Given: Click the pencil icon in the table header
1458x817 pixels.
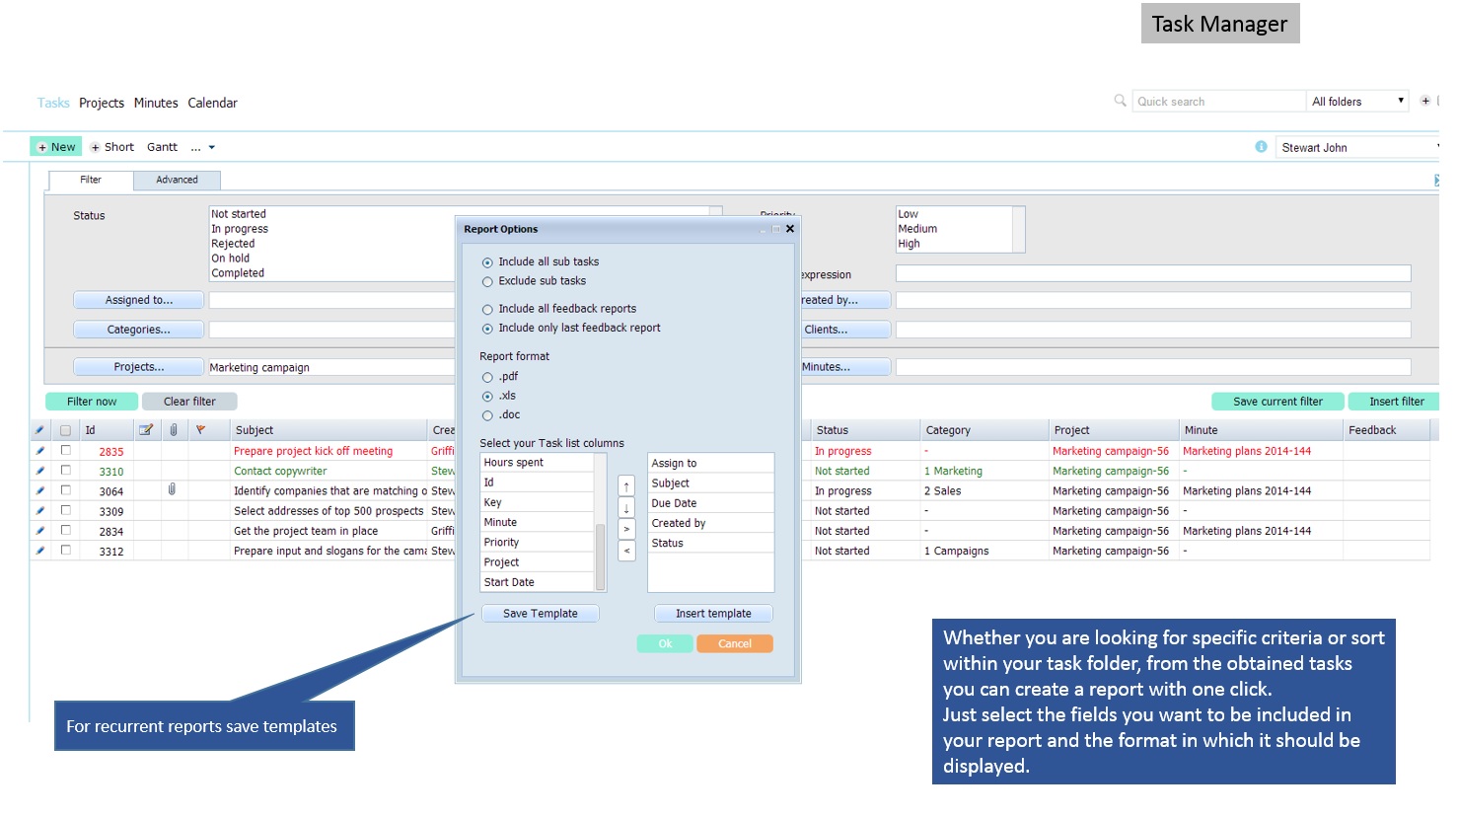Looking at the screenshot, I should (40, 430).
